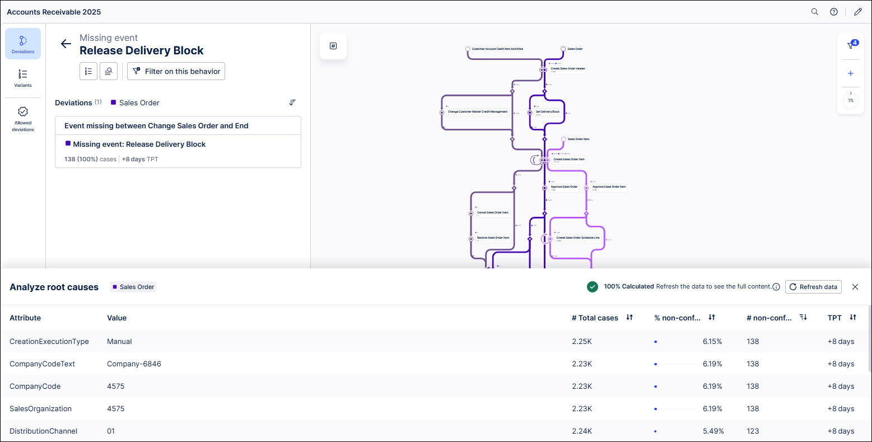Click the search-list icon under title
This screenshot has height=442, width=872.
[109, 71]
